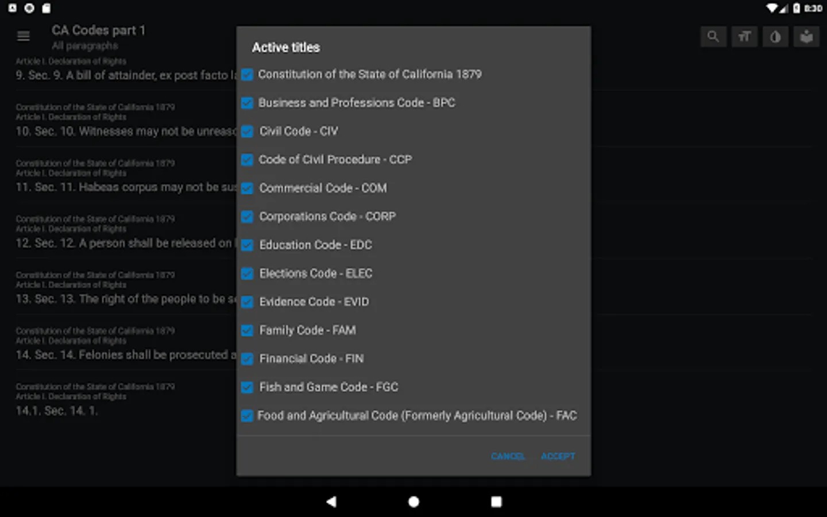Tap the recent apps square button

496,501
